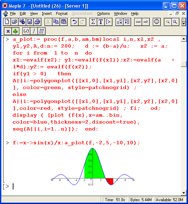
Task: Toggle Maple input mode with the x button
Action: (8, 31)
